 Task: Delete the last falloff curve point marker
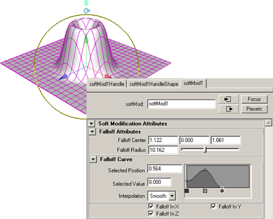[x=222, y=191]
